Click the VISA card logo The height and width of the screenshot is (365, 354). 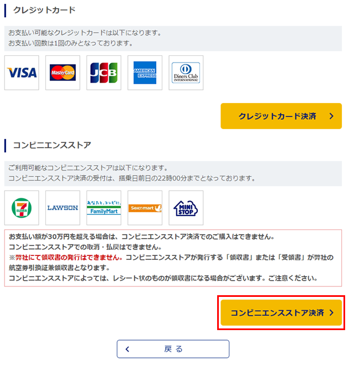pos(22,73)
